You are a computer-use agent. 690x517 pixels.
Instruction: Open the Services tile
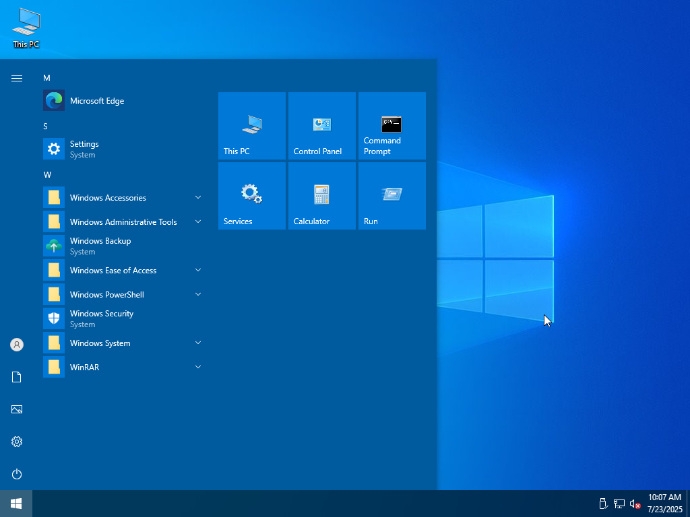click(x=251, y=196)
